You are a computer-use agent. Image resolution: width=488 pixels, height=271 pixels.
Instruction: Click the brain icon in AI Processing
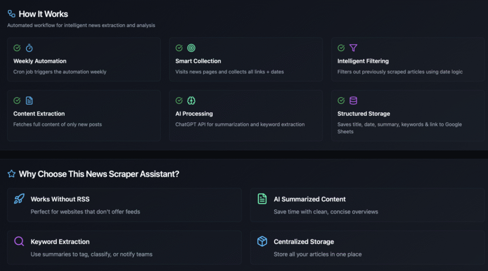(x=192, y=100)
